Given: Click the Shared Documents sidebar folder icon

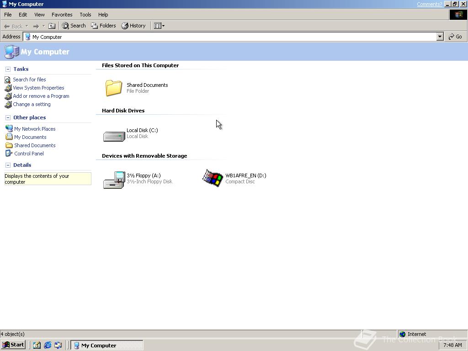Looking at the screenshot, I should click(9, 145).
